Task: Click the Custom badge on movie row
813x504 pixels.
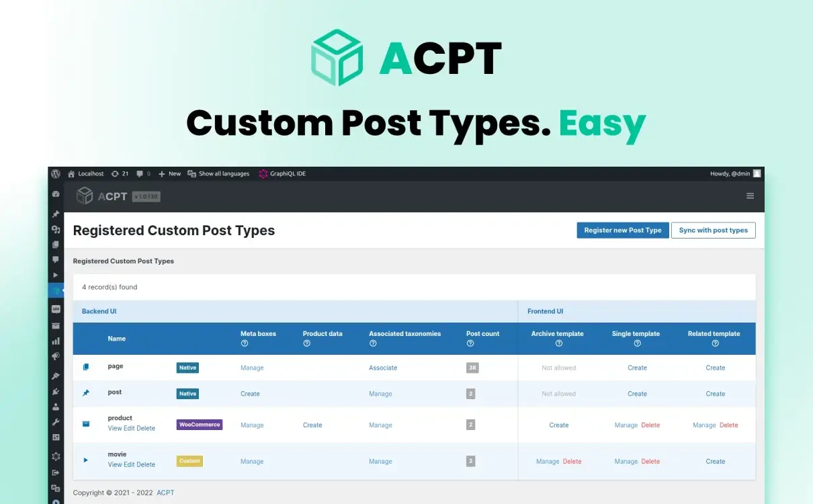Action: click(x=189, y=461)
